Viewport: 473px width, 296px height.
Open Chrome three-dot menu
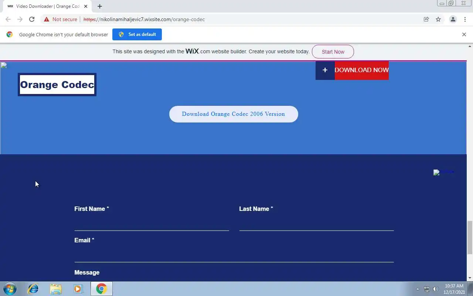pos(465,19)
